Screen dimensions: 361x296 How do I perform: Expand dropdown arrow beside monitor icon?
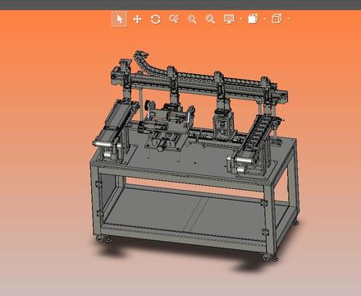point(240,19)
